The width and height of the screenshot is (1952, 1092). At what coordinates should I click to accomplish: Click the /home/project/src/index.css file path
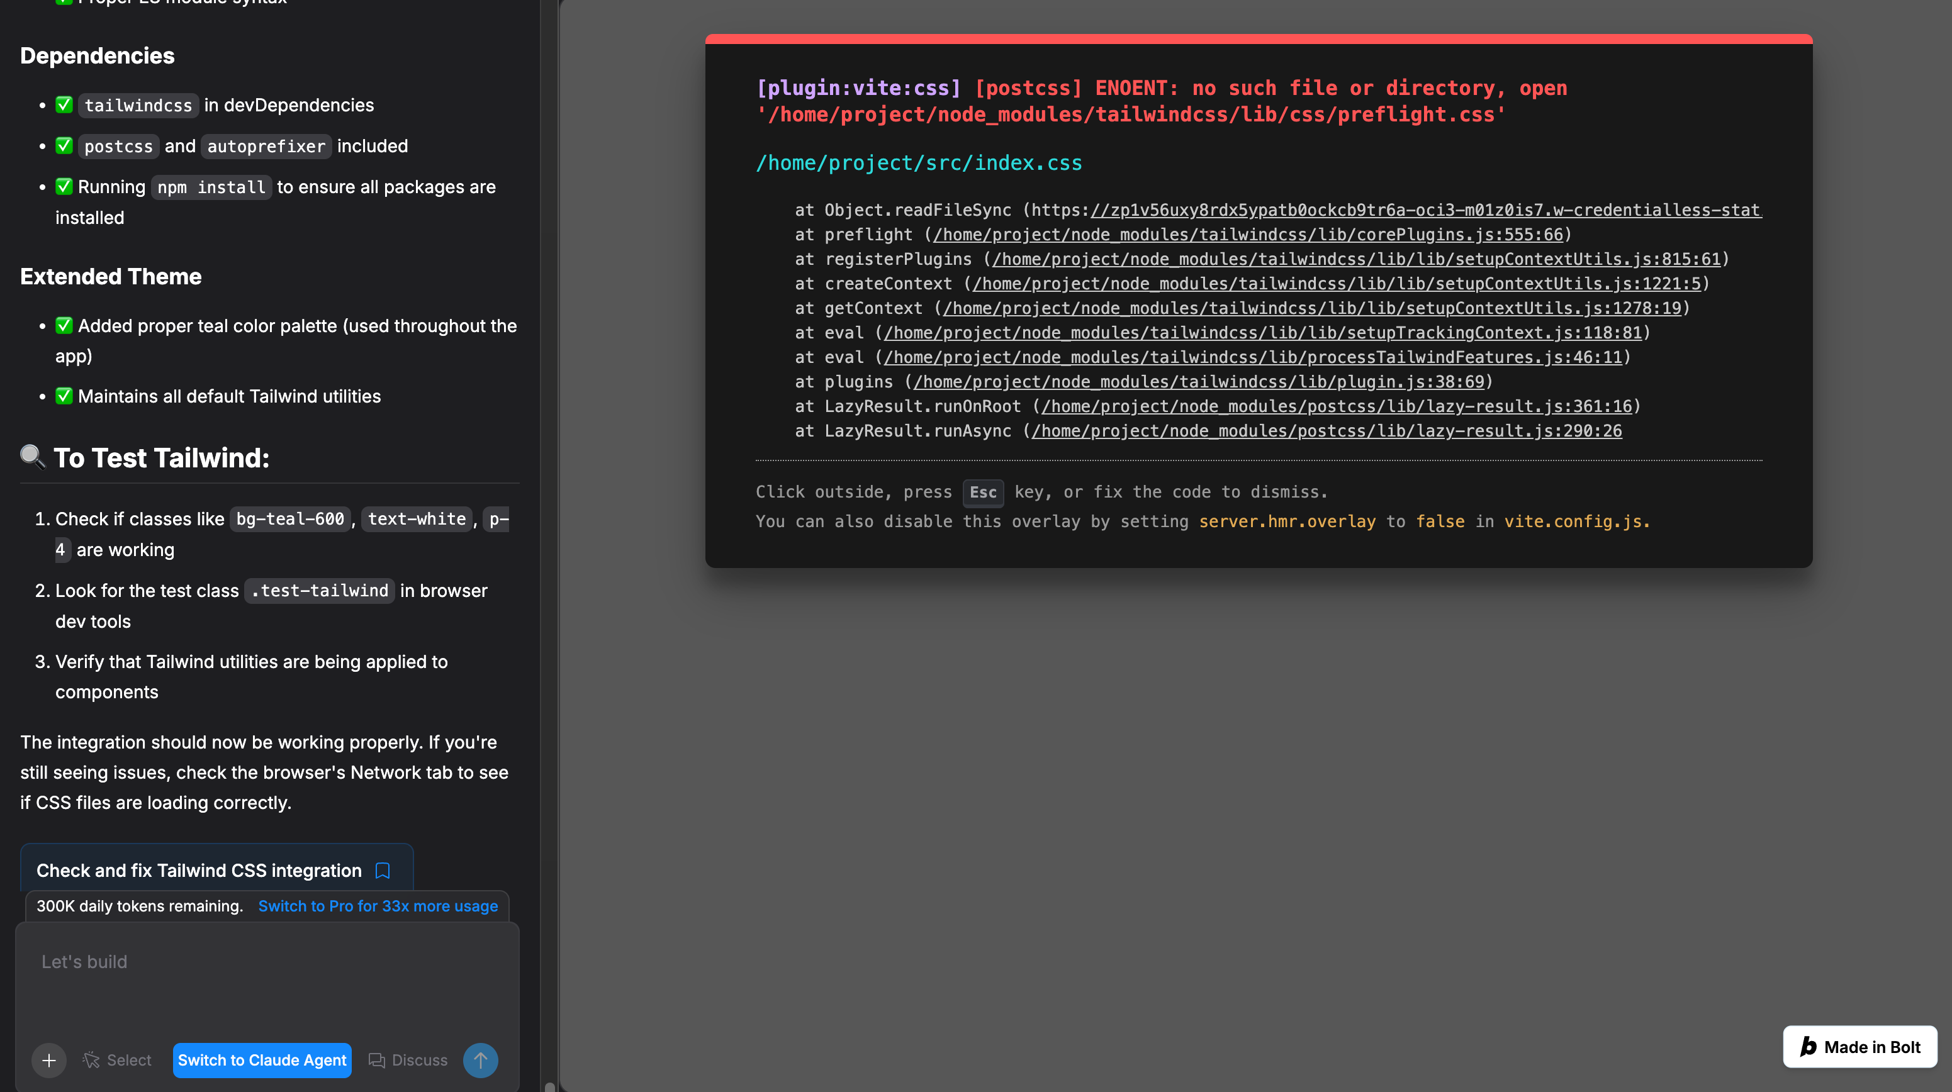[918, 163]
